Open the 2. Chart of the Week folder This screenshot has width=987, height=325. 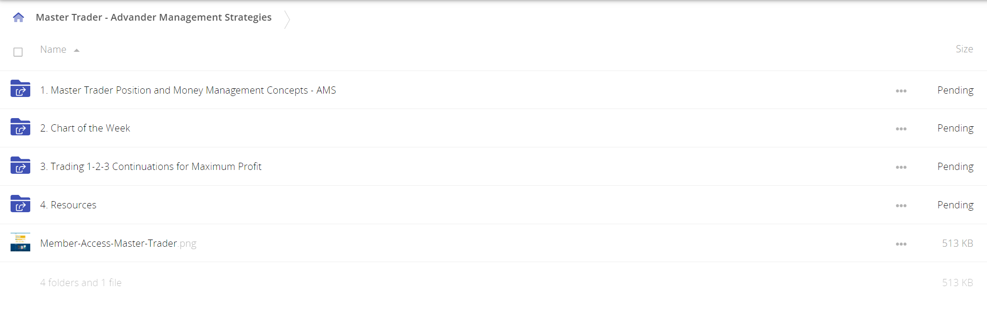click(x=85, y=128)
